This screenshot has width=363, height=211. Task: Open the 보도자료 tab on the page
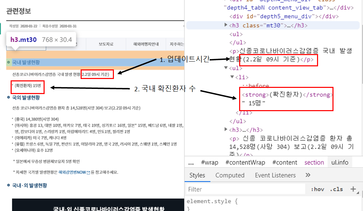point(106,44)
